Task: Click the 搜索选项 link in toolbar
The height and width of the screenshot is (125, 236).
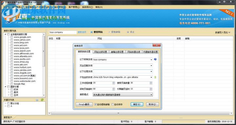Action: pos(82,32)
